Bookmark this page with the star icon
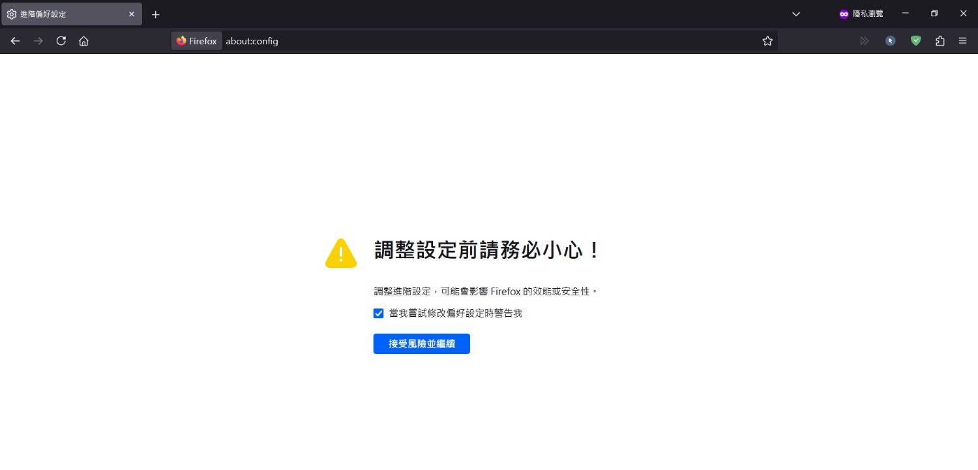 click(767, 41)
